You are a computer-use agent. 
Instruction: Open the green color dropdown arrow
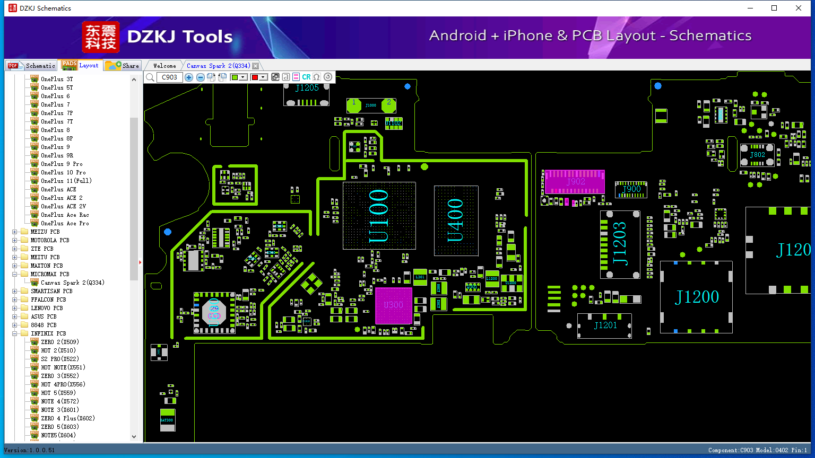click(243, 77)
